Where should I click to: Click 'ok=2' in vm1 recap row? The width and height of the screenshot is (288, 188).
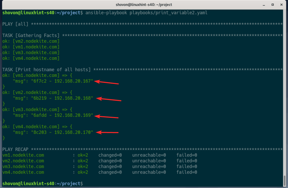[x=83, y=155]
